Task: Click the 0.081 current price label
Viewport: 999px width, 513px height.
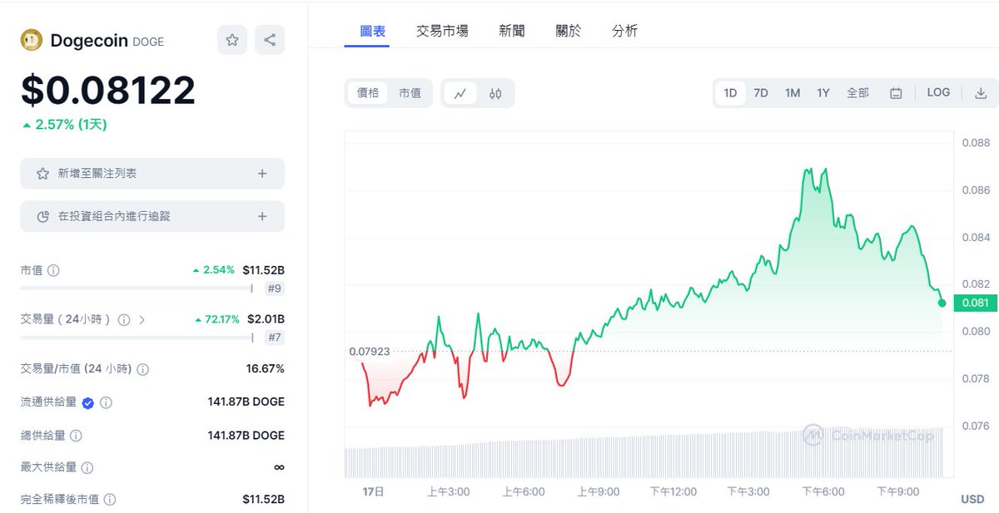Action: (976, 303)
